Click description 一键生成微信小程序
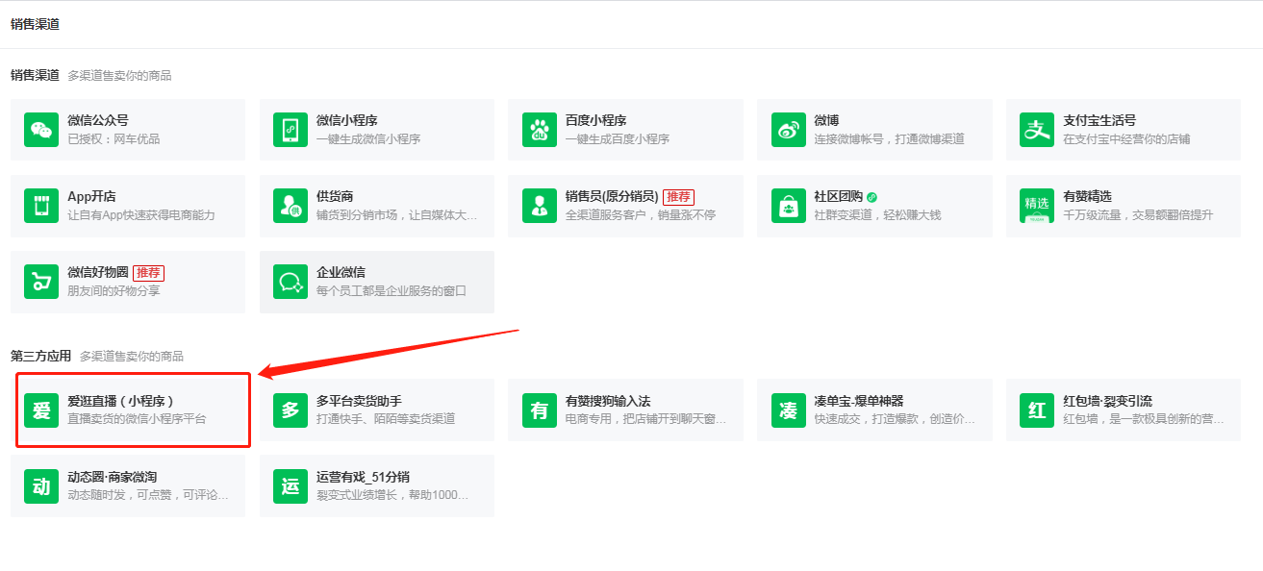This screenshot has height=571, width=1263. 368,139
